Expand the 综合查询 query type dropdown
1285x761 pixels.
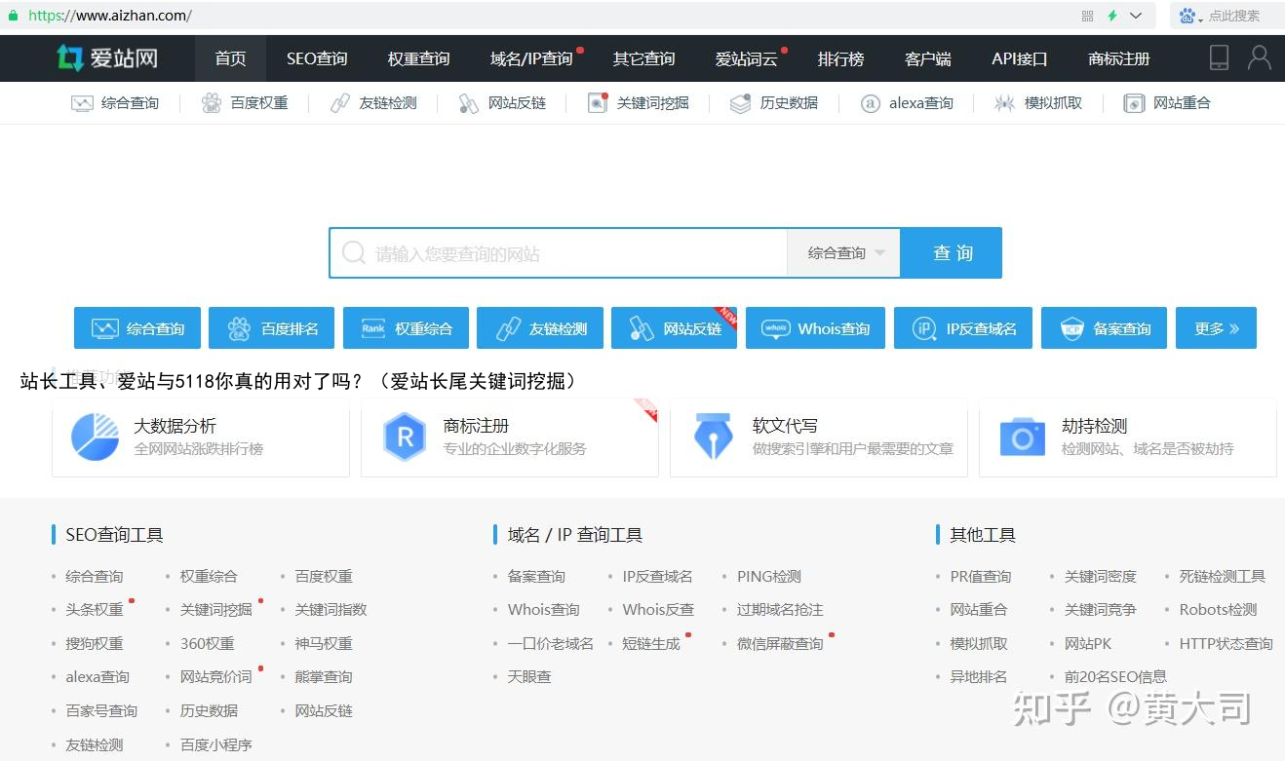[x=844, y=253]
